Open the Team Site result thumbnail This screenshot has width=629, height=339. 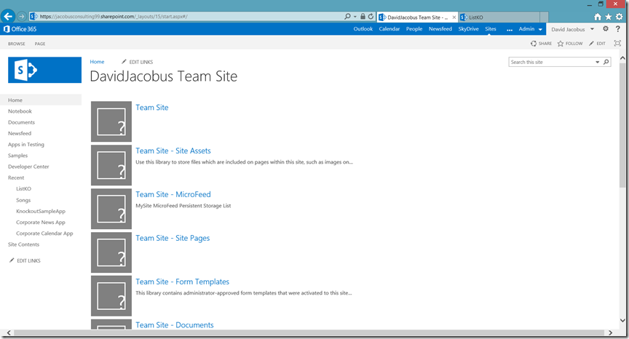pyautogui.click(x=111, y=121)
